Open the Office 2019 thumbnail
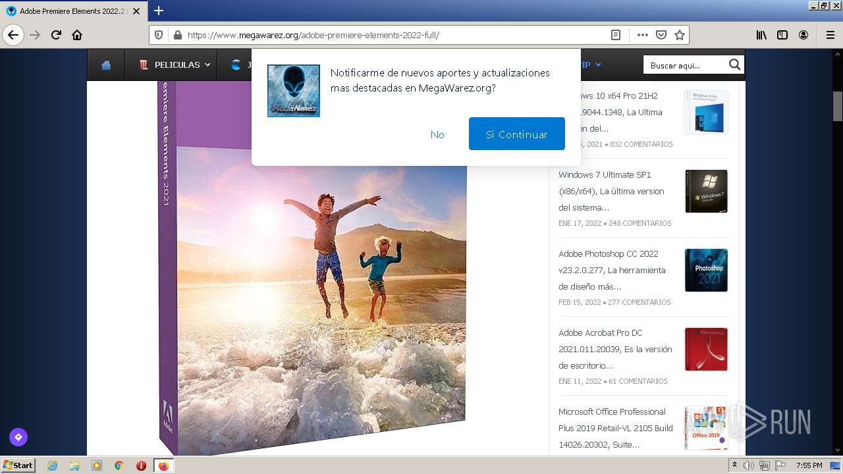843x474 pixels. coord(706,428)
